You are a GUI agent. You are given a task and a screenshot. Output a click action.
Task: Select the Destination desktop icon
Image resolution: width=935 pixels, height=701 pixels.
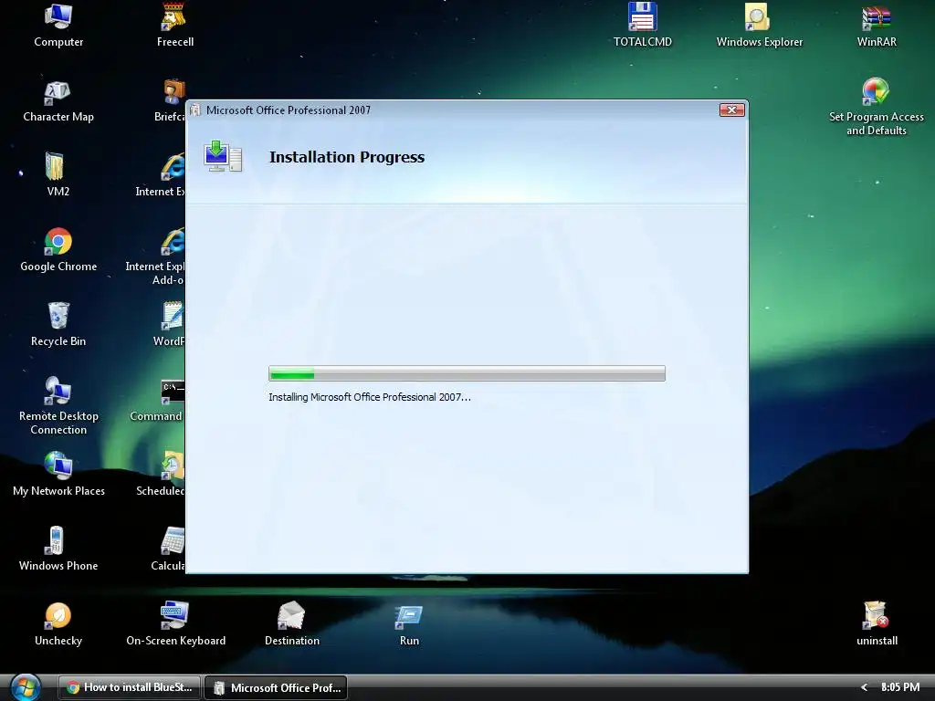292,624
